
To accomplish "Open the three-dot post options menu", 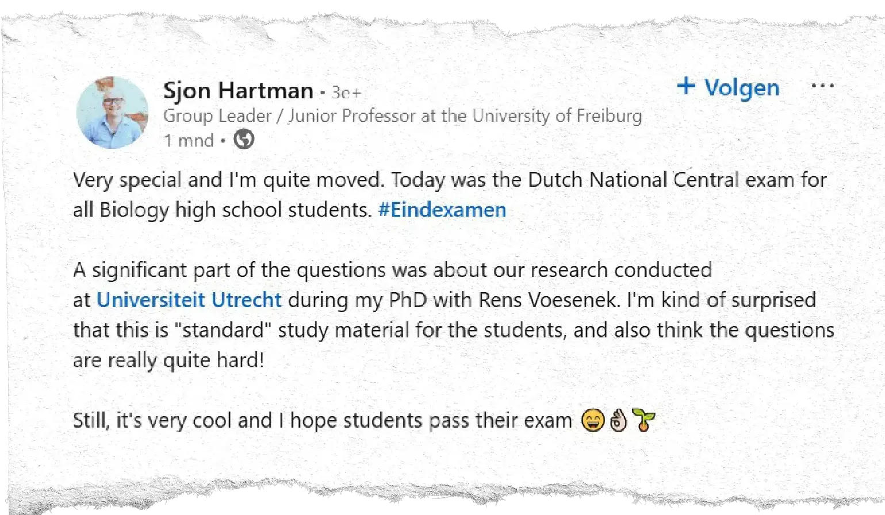I will point(822,86).
